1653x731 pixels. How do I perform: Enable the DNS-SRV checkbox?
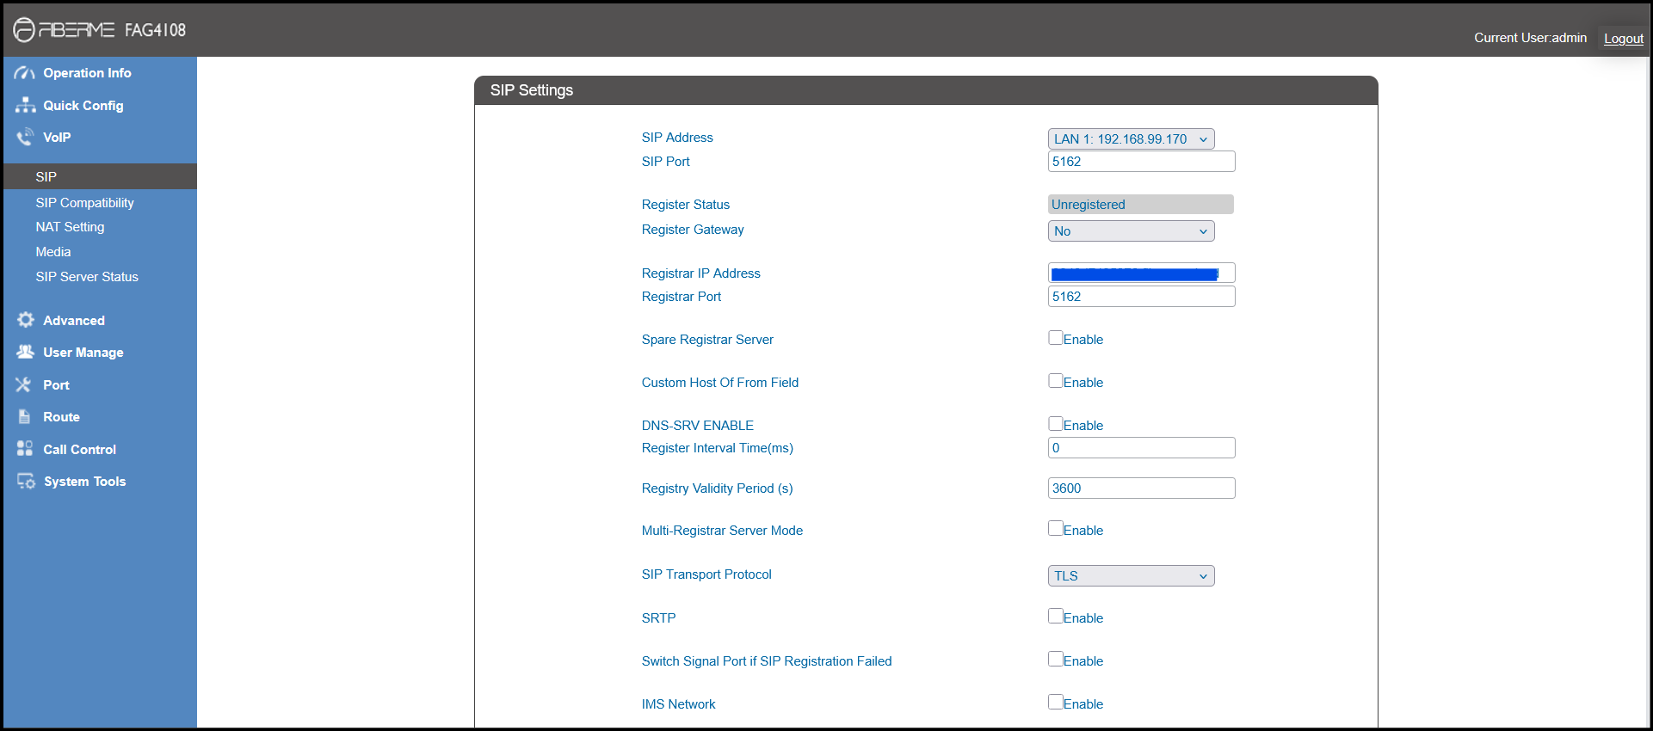[x=1055, y=424]
